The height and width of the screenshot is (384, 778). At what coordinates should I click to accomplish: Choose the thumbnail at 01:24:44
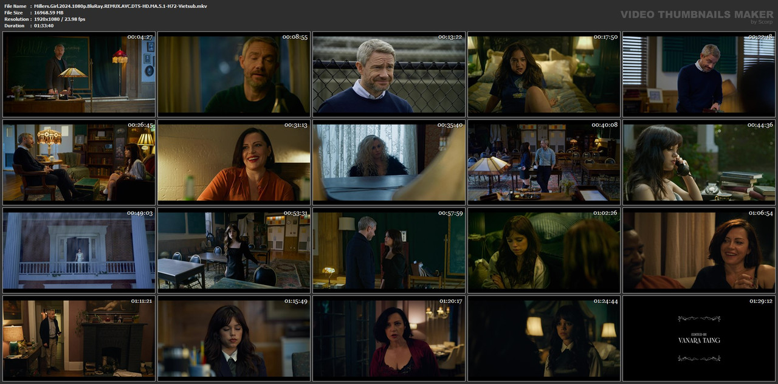(x=544, y=338)
